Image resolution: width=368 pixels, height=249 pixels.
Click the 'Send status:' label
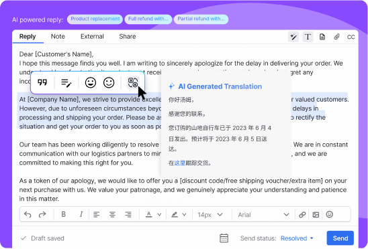point(258,238)
